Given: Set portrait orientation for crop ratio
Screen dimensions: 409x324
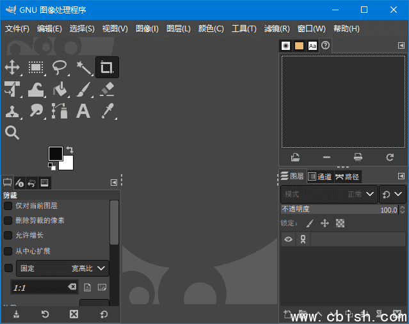Looking at the screenshot, I should (x=88, y=288).
